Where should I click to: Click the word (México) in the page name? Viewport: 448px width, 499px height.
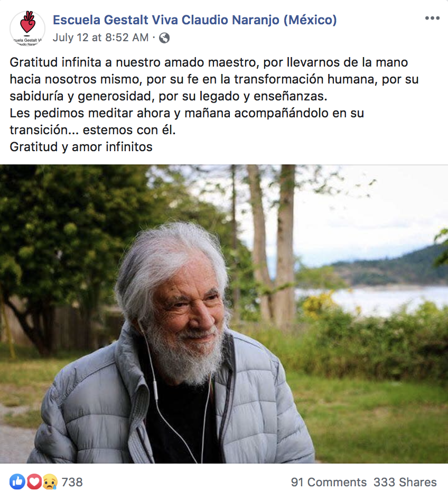click(310, 20)
